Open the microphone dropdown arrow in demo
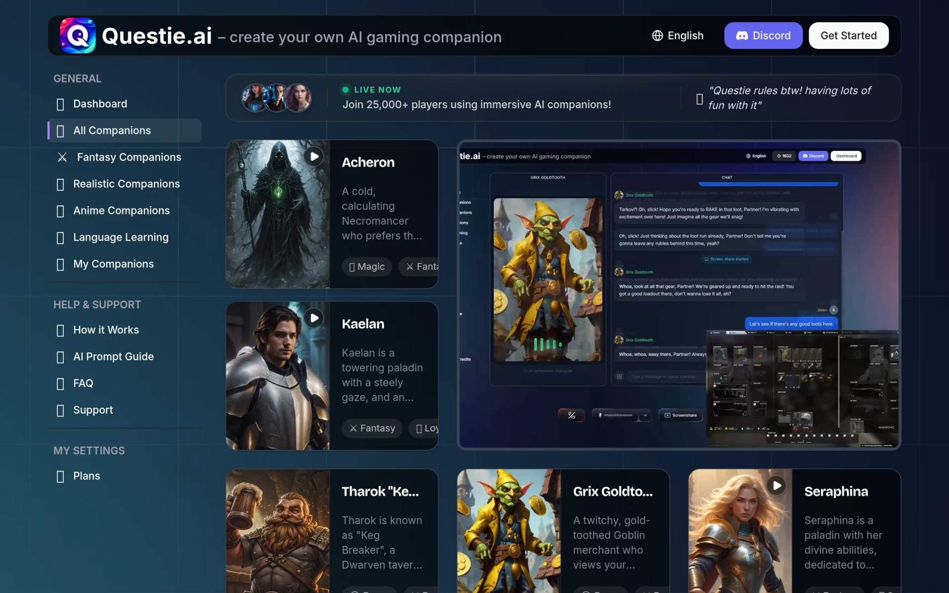Viewport: 949px width, 593px height. [x=645, y=415]
